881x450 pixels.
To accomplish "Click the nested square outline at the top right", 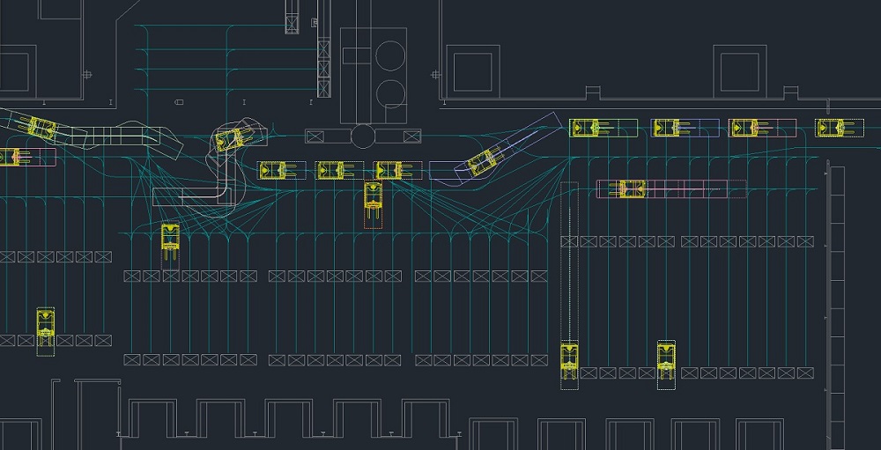I will 740,69.
